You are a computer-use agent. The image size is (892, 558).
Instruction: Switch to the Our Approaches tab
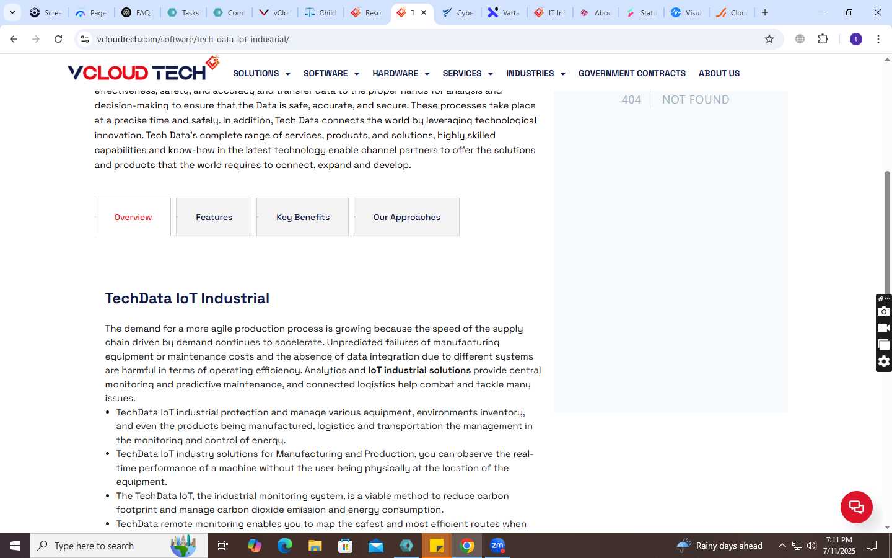(406, 217)
